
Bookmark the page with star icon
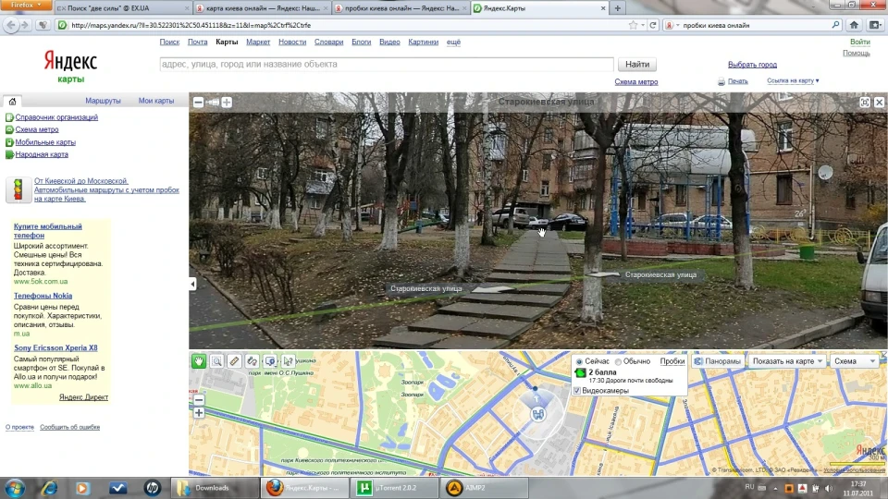pyautogui.click(x=633, y=25)
